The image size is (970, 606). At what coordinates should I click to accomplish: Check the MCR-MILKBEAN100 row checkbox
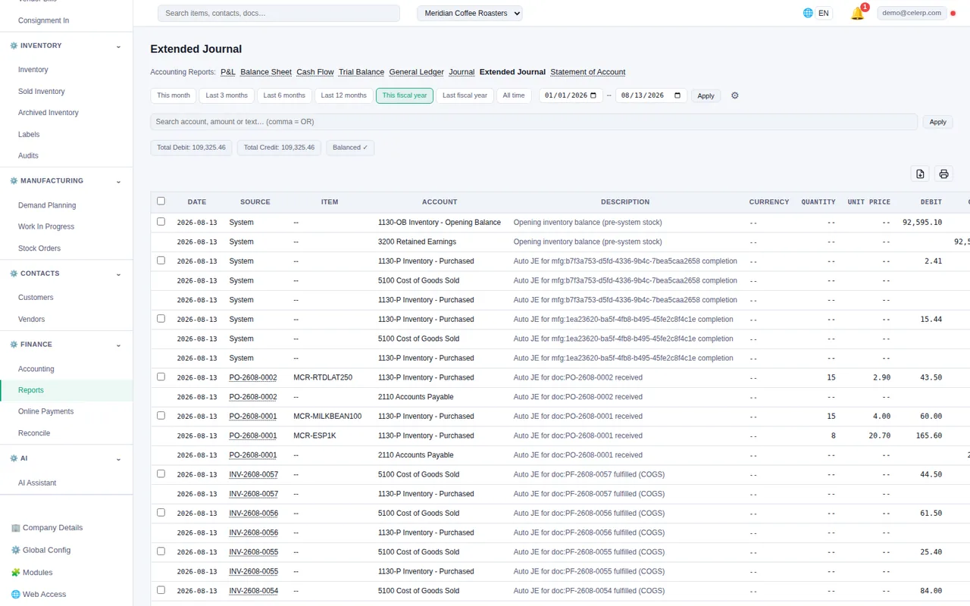coord(161,416)
